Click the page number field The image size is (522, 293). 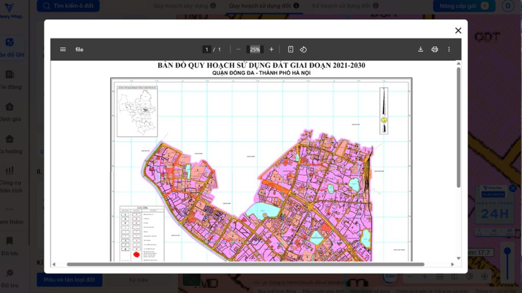tap(206, 49)
